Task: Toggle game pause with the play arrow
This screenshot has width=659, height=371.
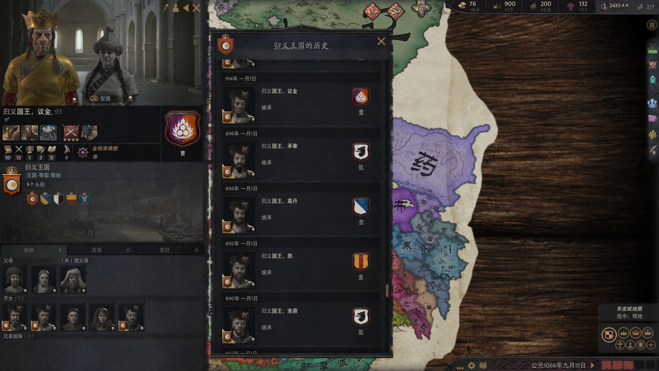Action: coord(592,365)
